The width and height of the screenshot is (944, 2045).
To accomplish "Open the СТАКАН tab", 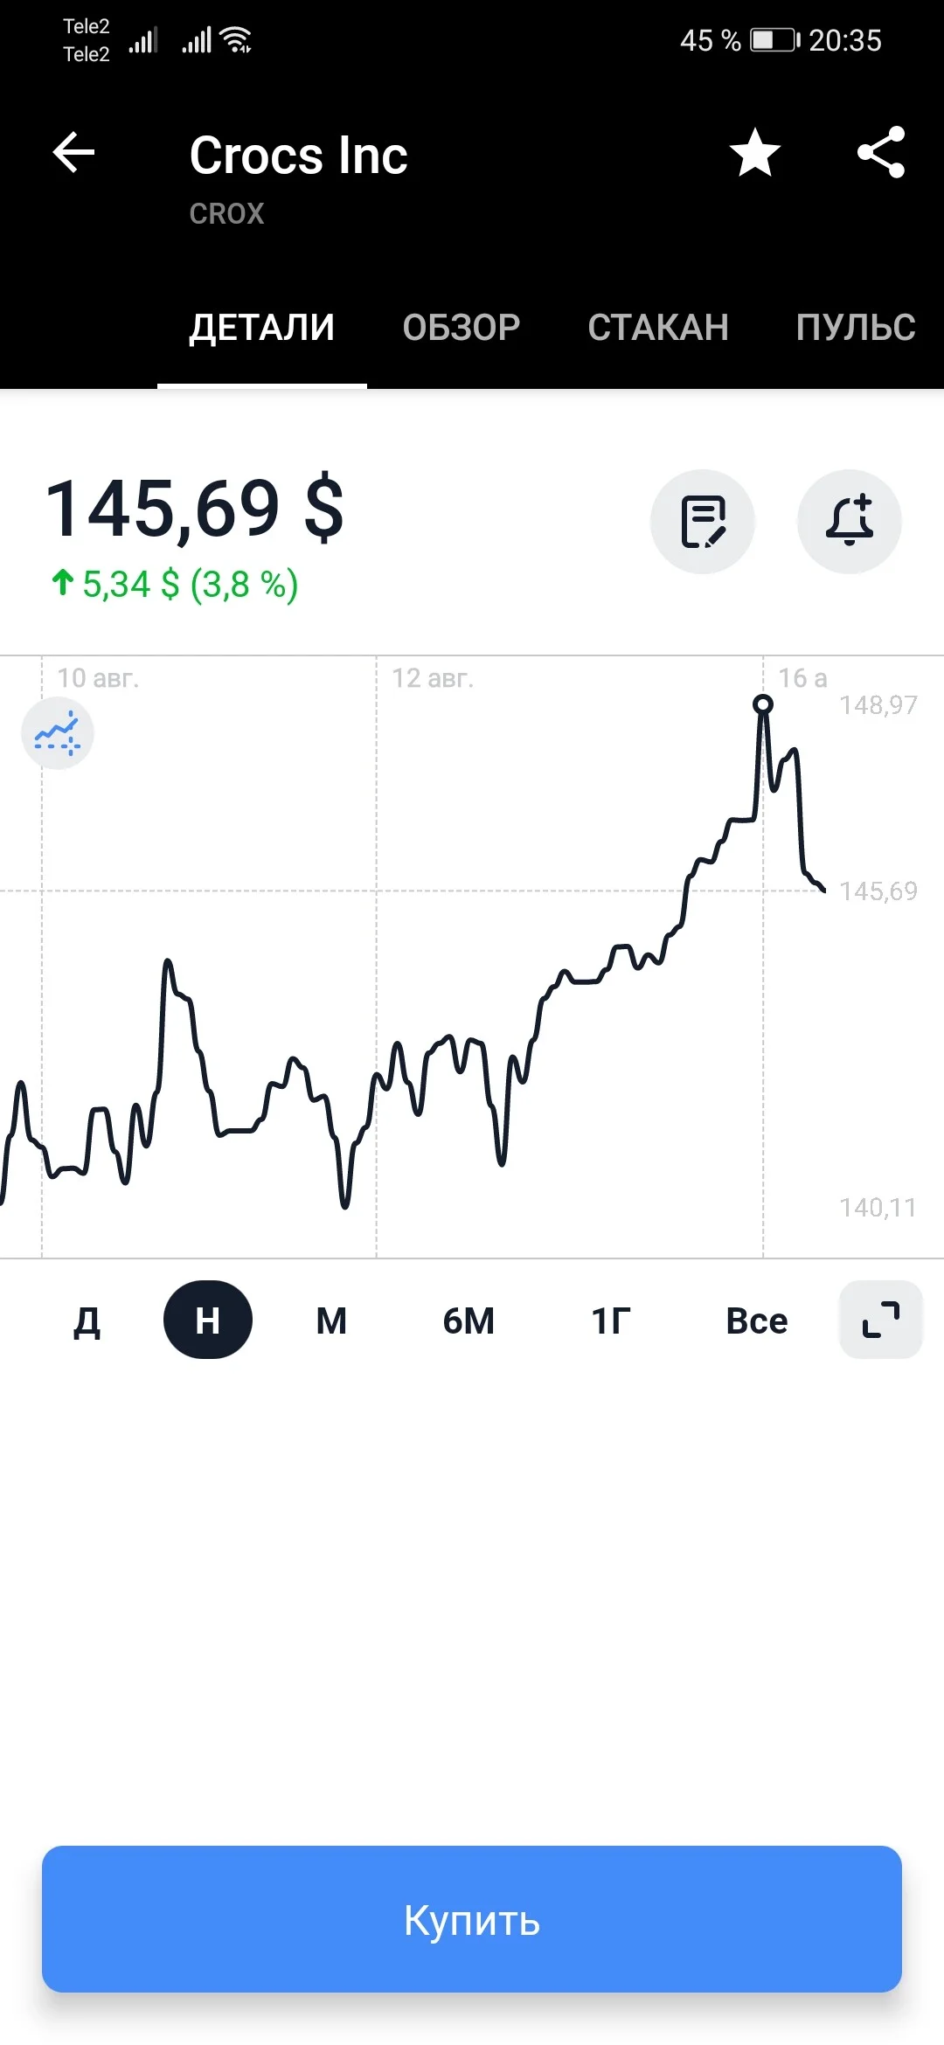I will [x=658, y=328].
